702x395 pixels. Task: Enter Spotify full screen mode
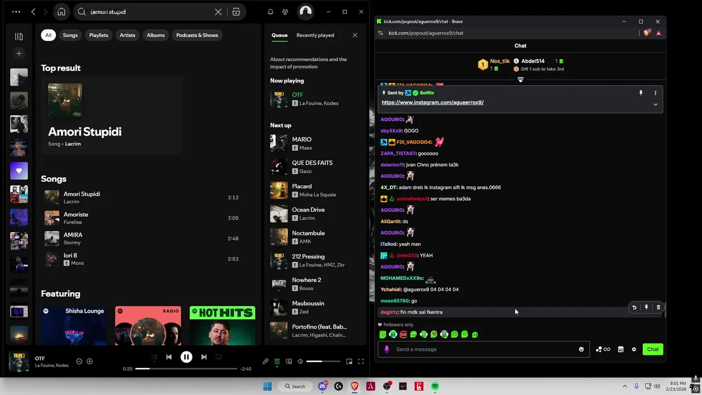click(361, 362)
